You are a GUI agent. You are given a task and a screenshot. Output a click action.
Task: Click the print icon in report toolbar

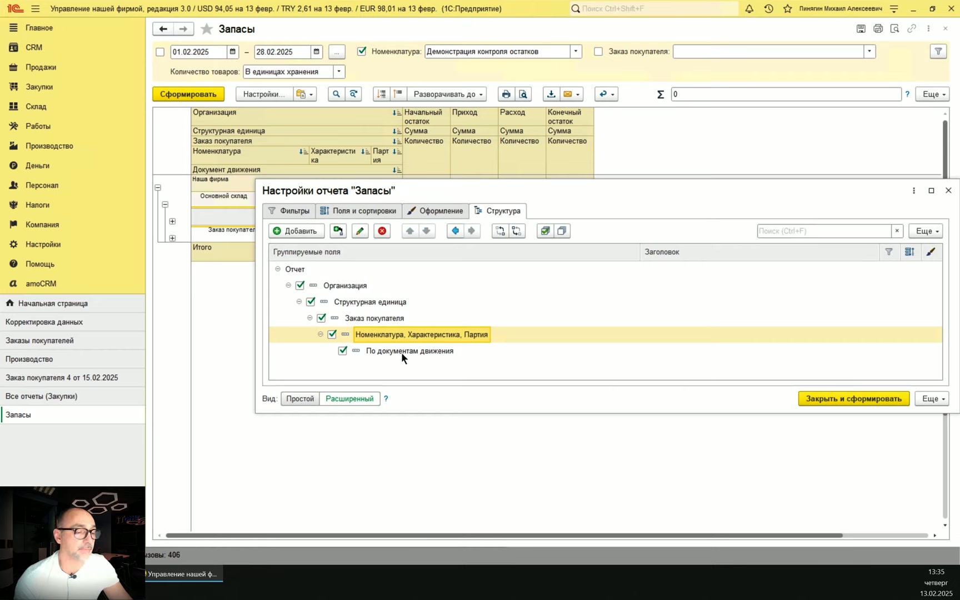pyautogui.click(x=506, y=94)
